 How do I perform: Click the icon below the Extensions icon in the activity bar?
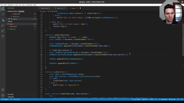pos(3,36)
